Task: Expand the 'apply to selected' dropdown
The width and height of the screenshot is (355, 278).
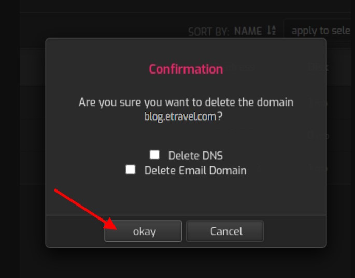Action: coord(319,31)
